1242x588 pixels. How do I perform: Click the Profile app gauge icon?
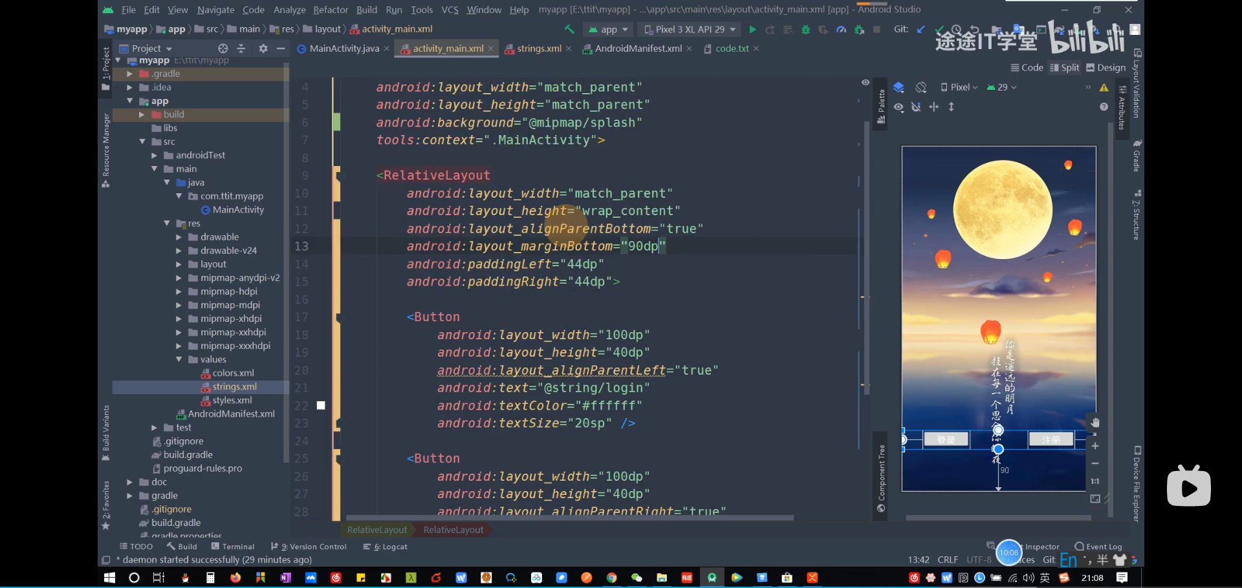pyautogui.click(x=841, y=30)
